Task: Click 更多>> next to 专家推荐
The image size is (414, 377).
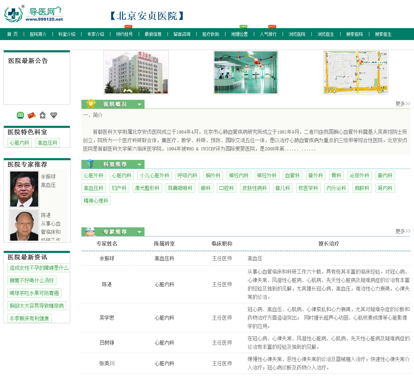Action: tap(403, 231)
